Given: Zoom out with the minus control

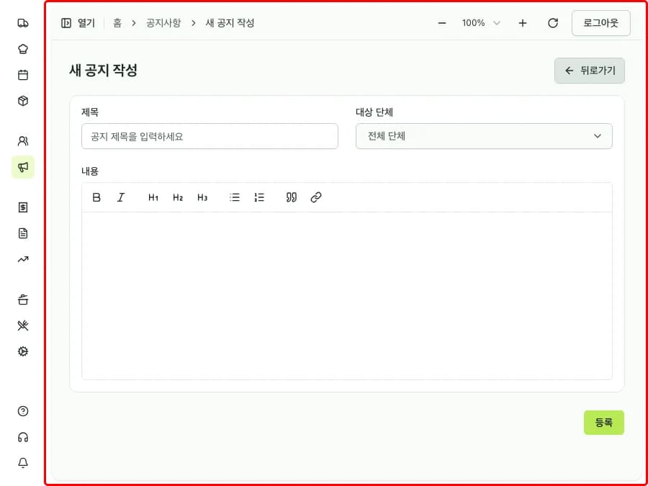Looking at the screenshot, I should [x=441, y=22].
